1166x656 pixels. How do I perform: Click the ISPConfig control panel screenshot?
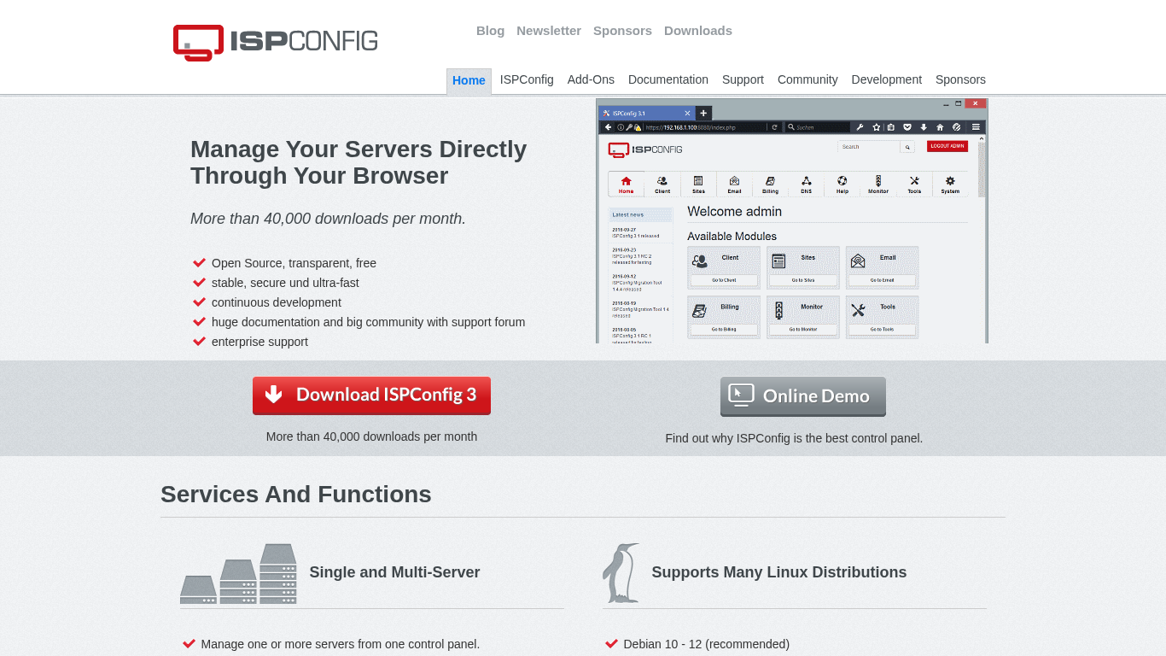click(x=792, y=220)
